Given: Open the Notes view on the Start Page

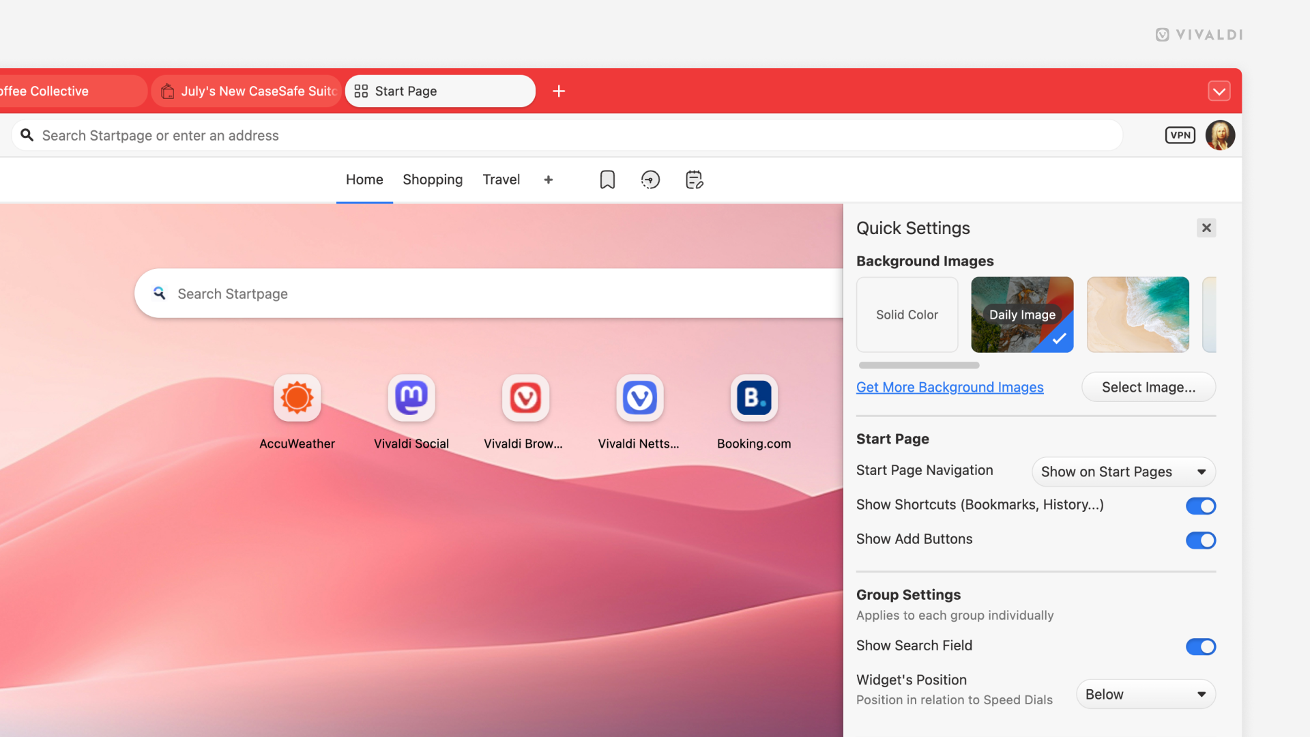Looking at the screenshot, I should (x=694, y=179).
